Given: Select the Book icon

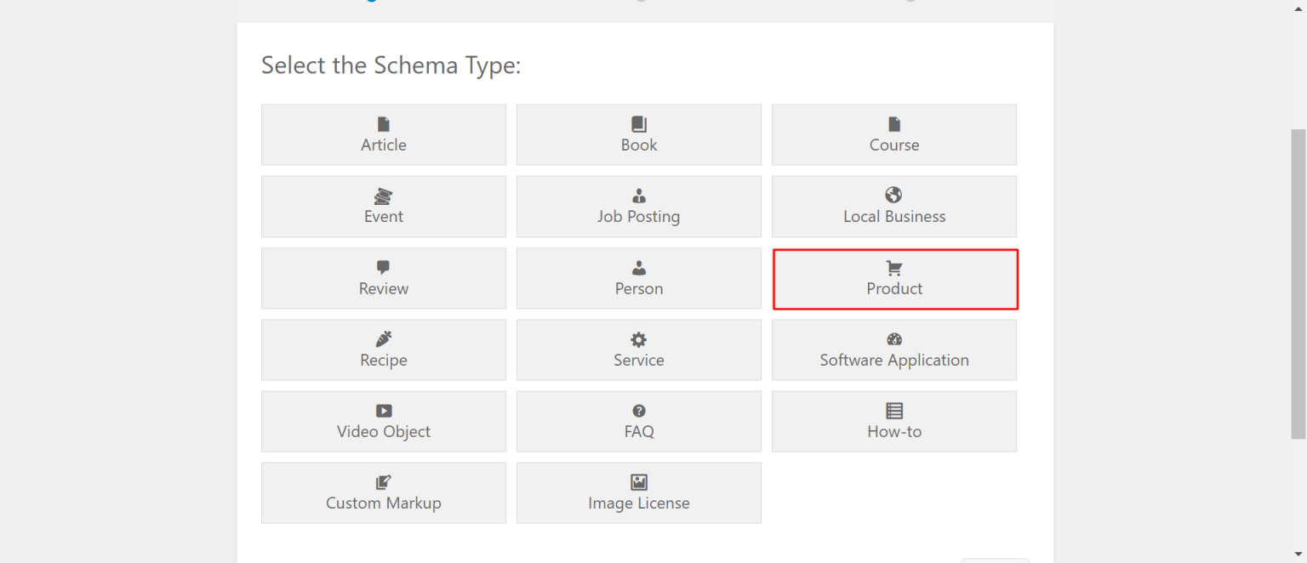Looking at the screenshot, I should point(639,124).
